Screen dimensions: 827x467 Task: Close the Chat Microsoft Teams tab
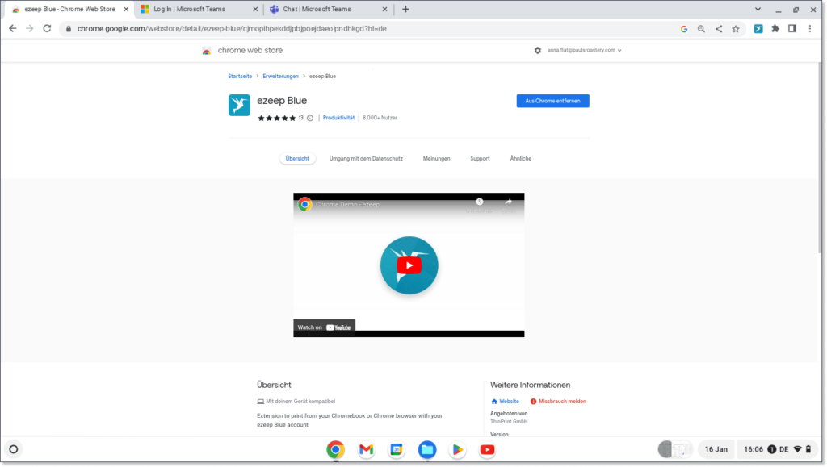(x=384, y=9)
